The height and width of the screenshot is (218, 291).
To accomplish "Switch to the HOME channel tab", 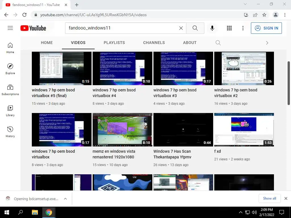I will click(47, 43).
